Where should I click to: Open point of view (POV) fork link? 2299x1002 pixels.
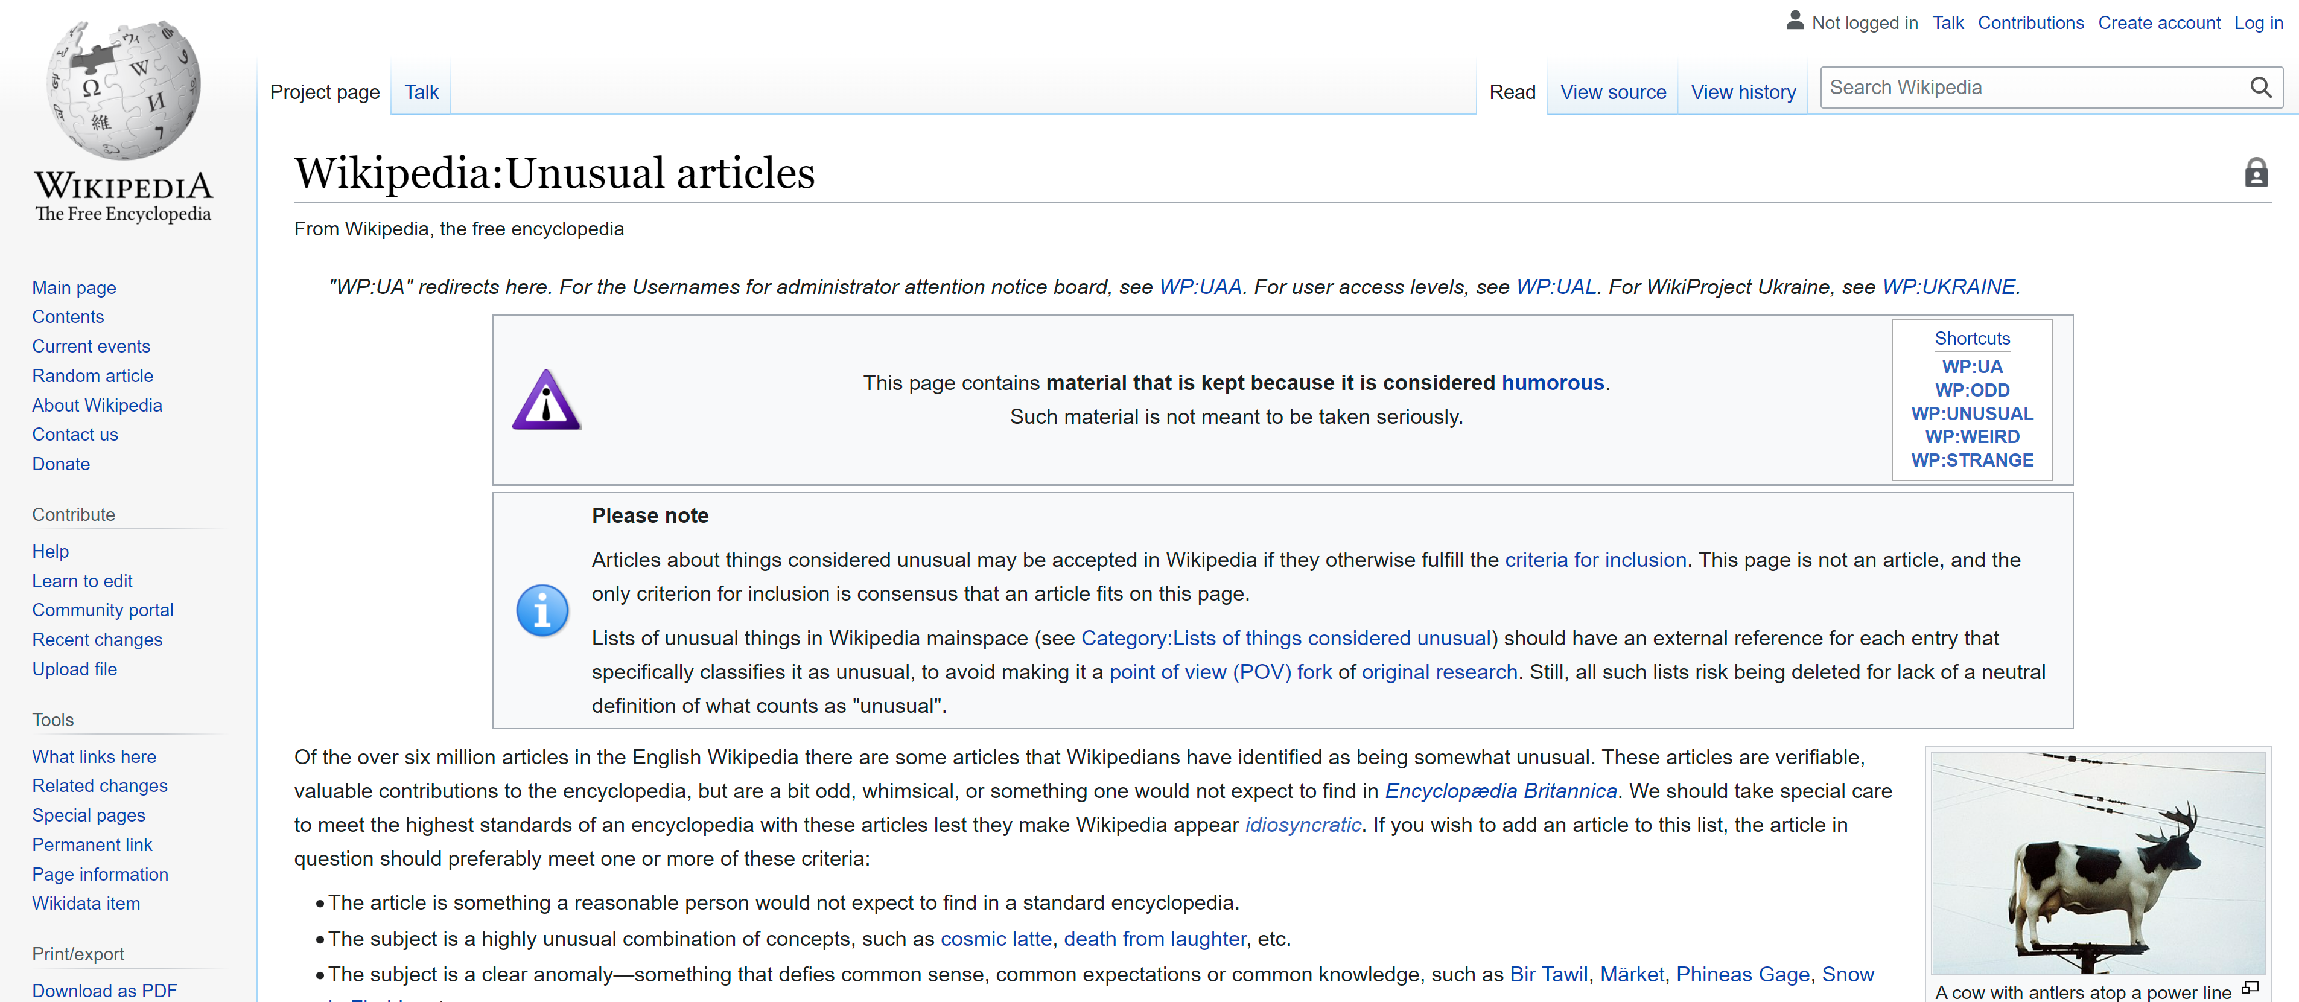tap(1220, 672)
